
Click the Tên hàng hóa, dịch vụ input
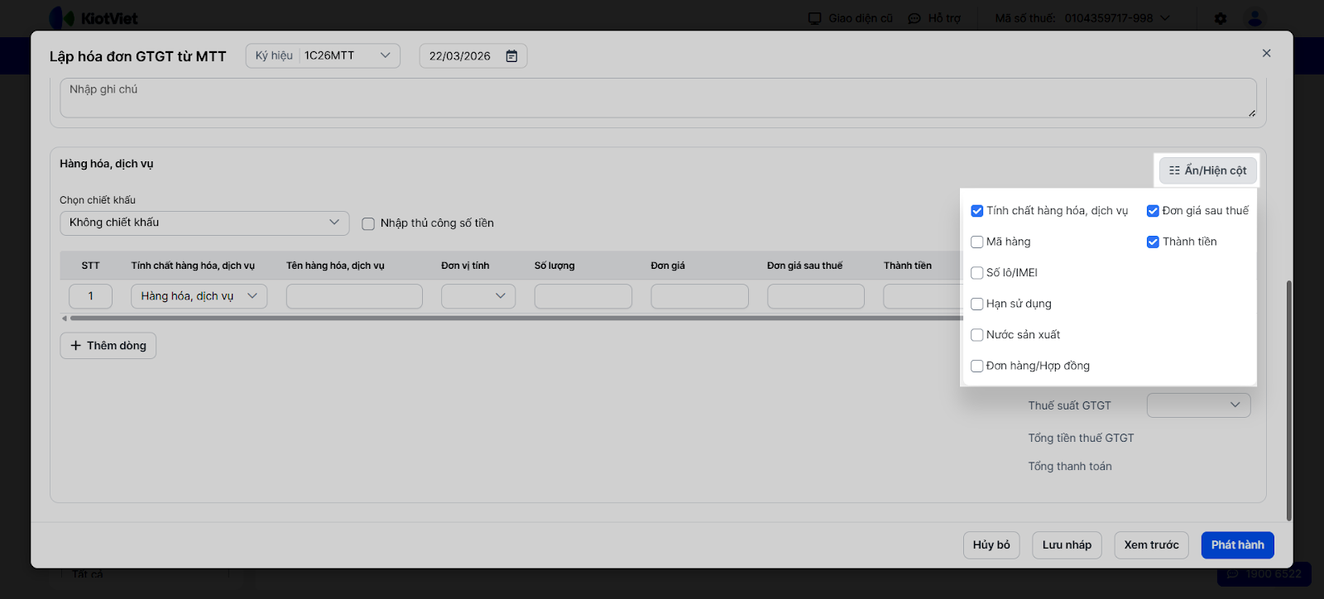(354, 296)
